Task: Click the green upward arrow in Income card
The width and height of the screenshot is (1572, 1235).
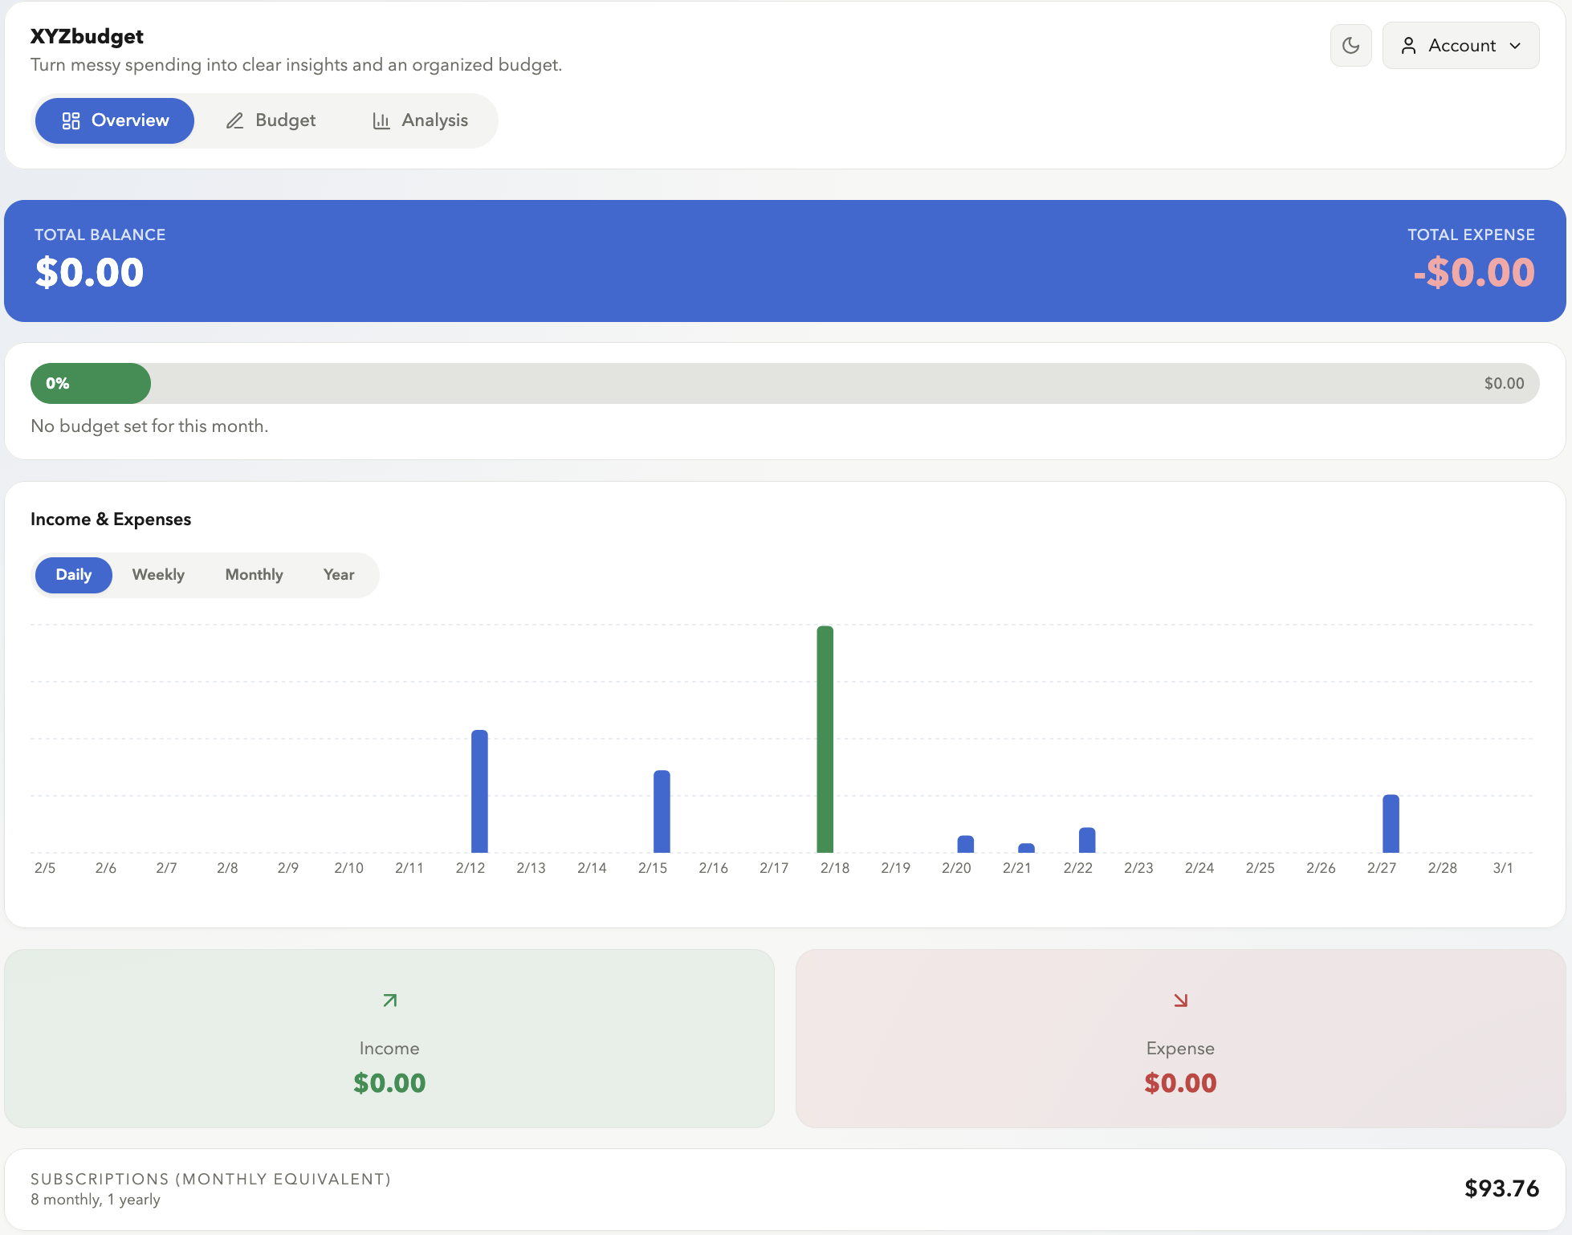Action: pyautogui.click(x=389, y=1000)
